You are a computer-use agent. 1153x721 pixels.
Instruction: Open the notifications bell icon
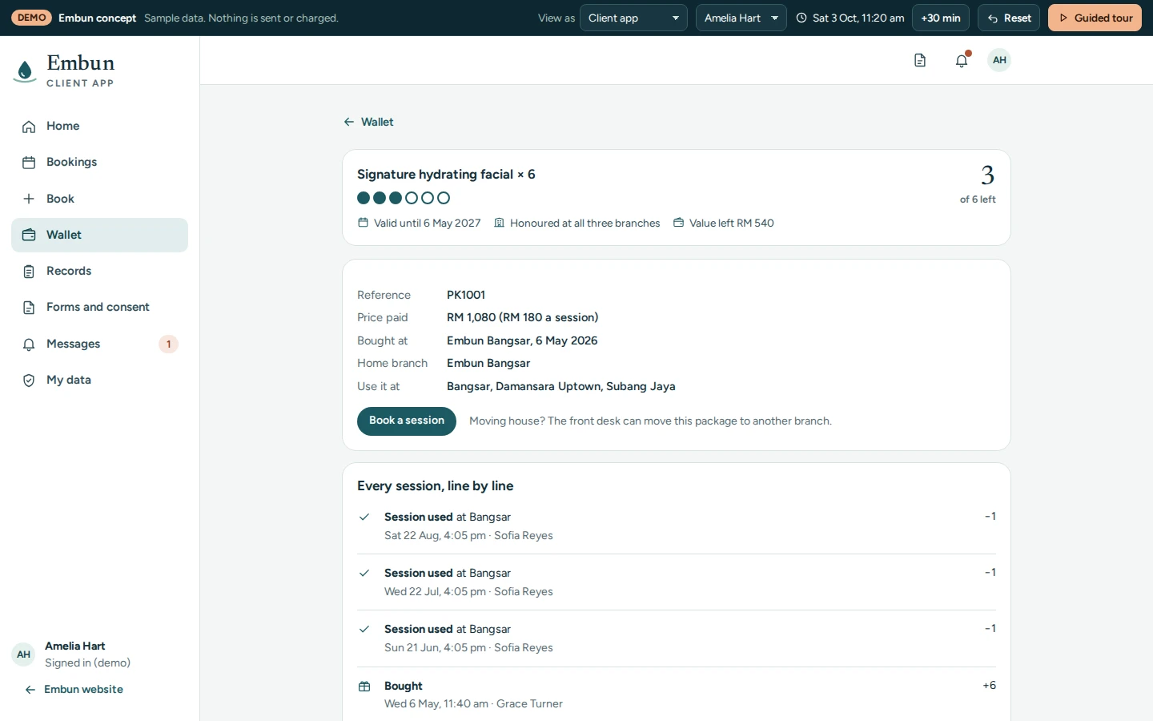coord(962,60)
